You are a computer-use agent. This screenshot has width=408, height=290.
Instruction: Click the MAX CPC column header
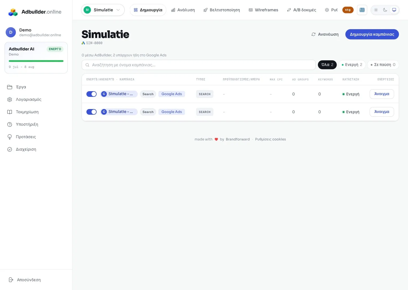point(276,80)
